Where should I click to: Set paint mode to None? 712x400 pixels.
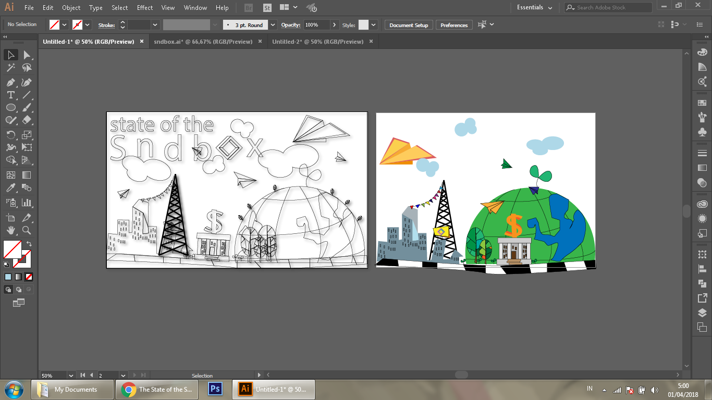[x=29, y=277]
